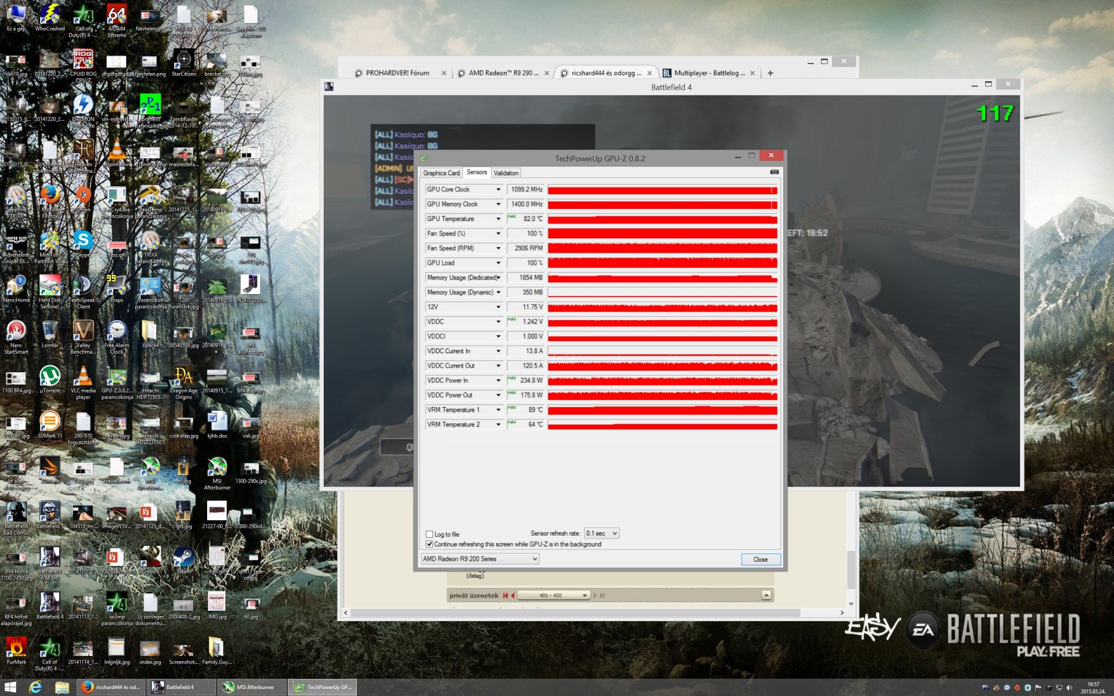Screen dimensions: 1114x696
Task: Click scroll-up arrow button beside privát üzenetek
Action: pyautogui.click(x=766, y=595)
